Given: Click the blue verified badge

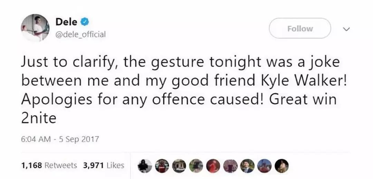Looking at the screenshot, I should click(85, 22).
